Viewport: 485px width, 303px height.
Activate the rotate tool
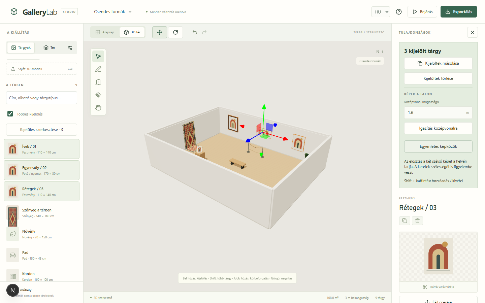175,32
